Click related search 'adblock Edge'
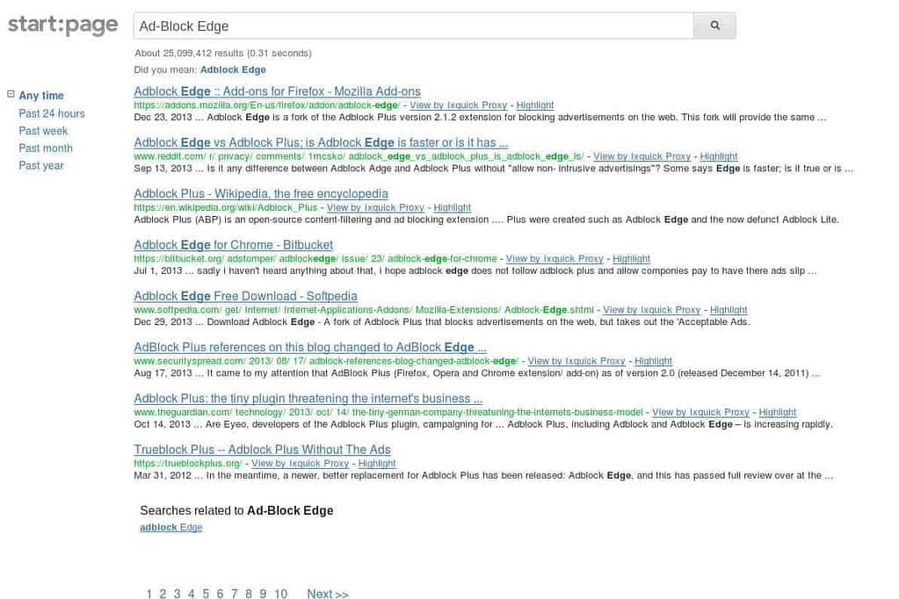 [171, 528]
